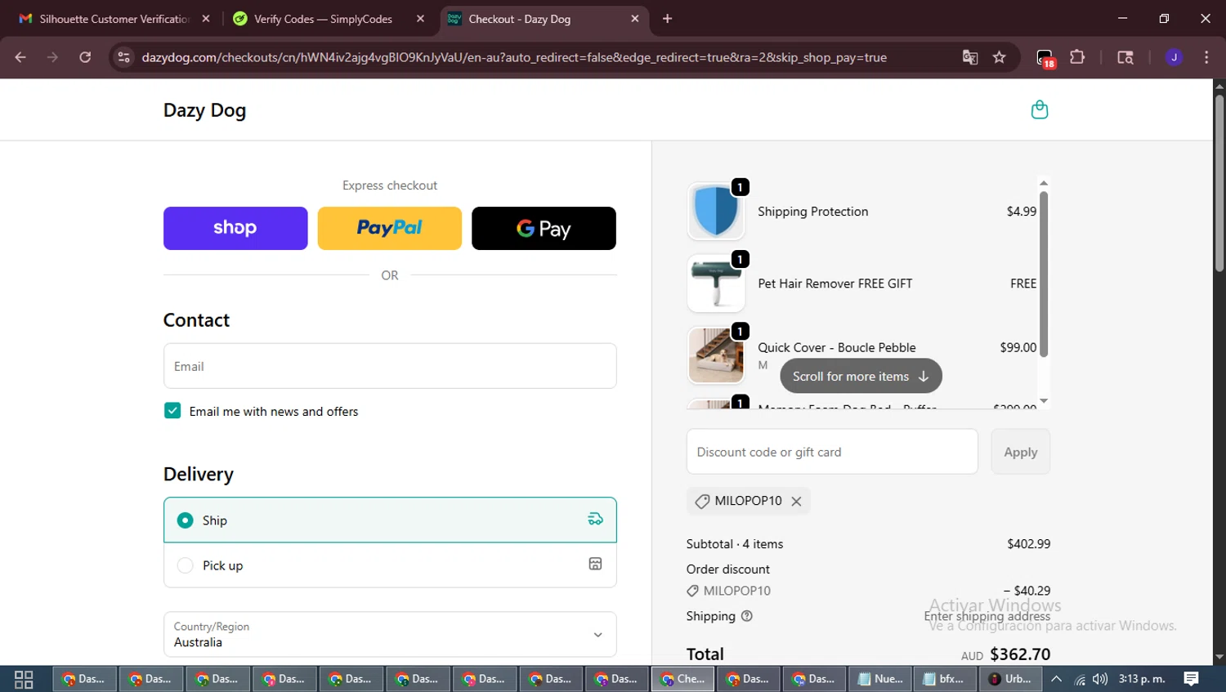This screenshot has width=1226, height=692.
Task: Click the shipping help question mark icon
Action: (746, 616)
